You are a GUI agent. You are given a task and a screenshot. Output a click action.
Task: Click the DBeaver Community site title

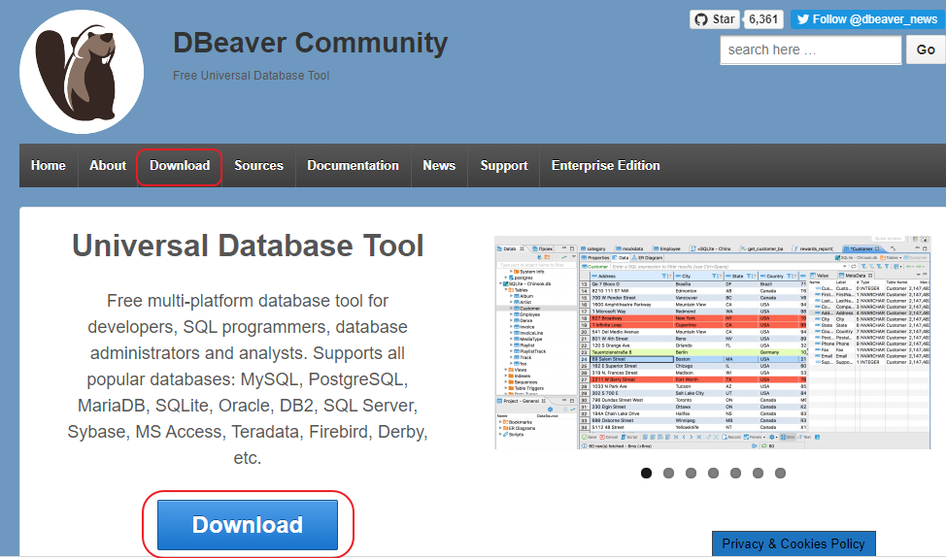310,43
